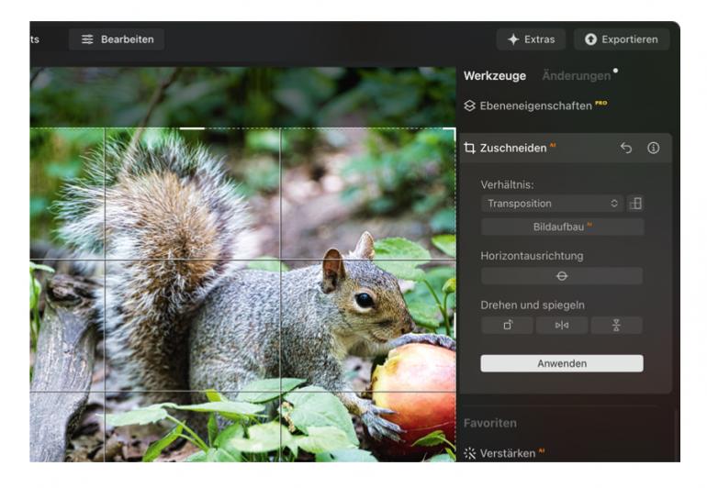Toggle aspect ratio orientation swap button
707x488 pixels.
click(635, 204)
